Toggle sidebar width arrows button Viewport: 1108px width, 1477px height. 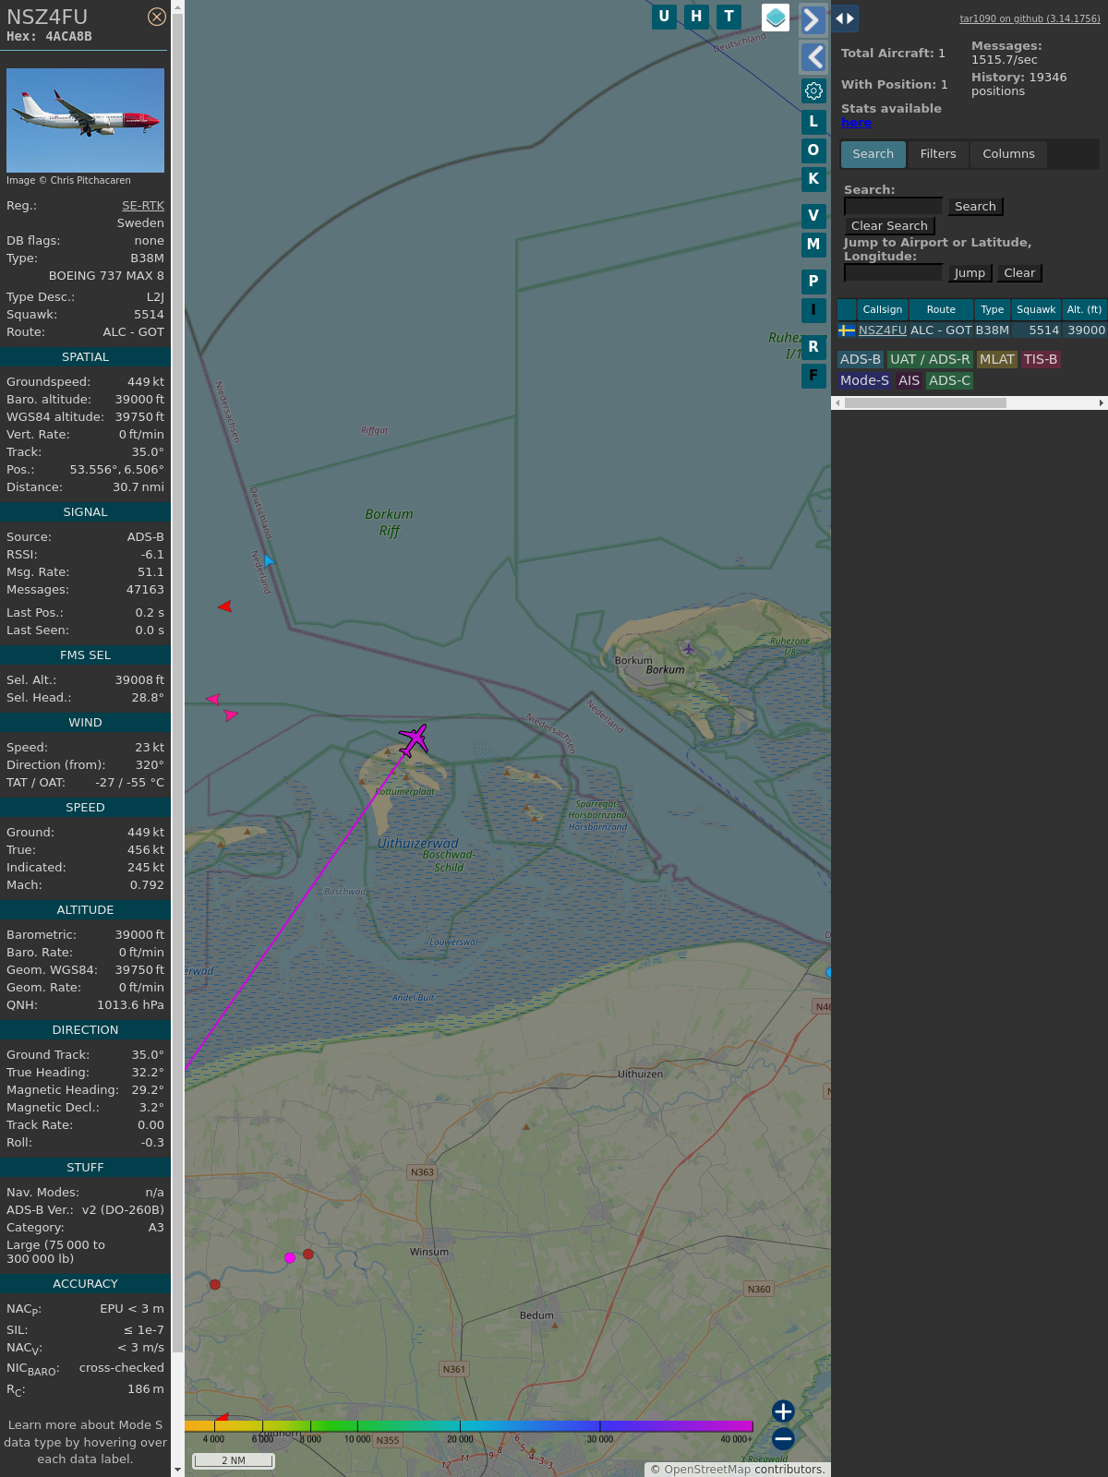[845, 18]
